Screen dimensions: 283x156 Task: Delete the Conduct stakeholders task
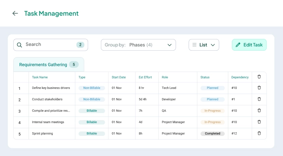[259, 99]
